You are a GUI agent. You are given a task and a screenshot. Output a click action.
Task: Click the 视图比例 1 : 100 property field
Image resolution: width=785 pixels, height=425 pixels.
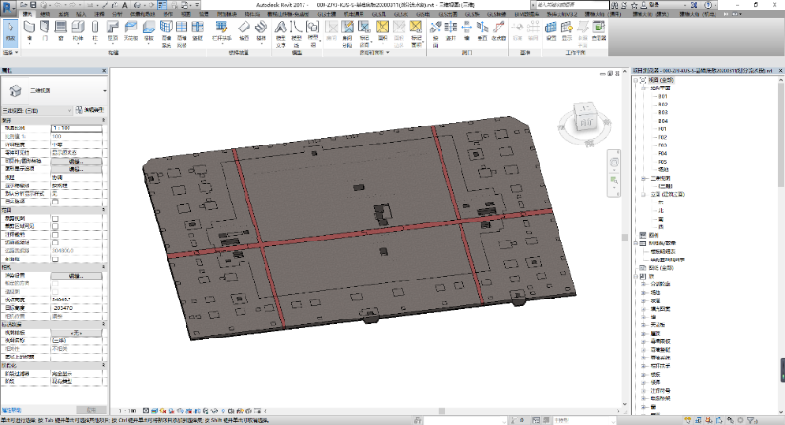pos(77,128)
